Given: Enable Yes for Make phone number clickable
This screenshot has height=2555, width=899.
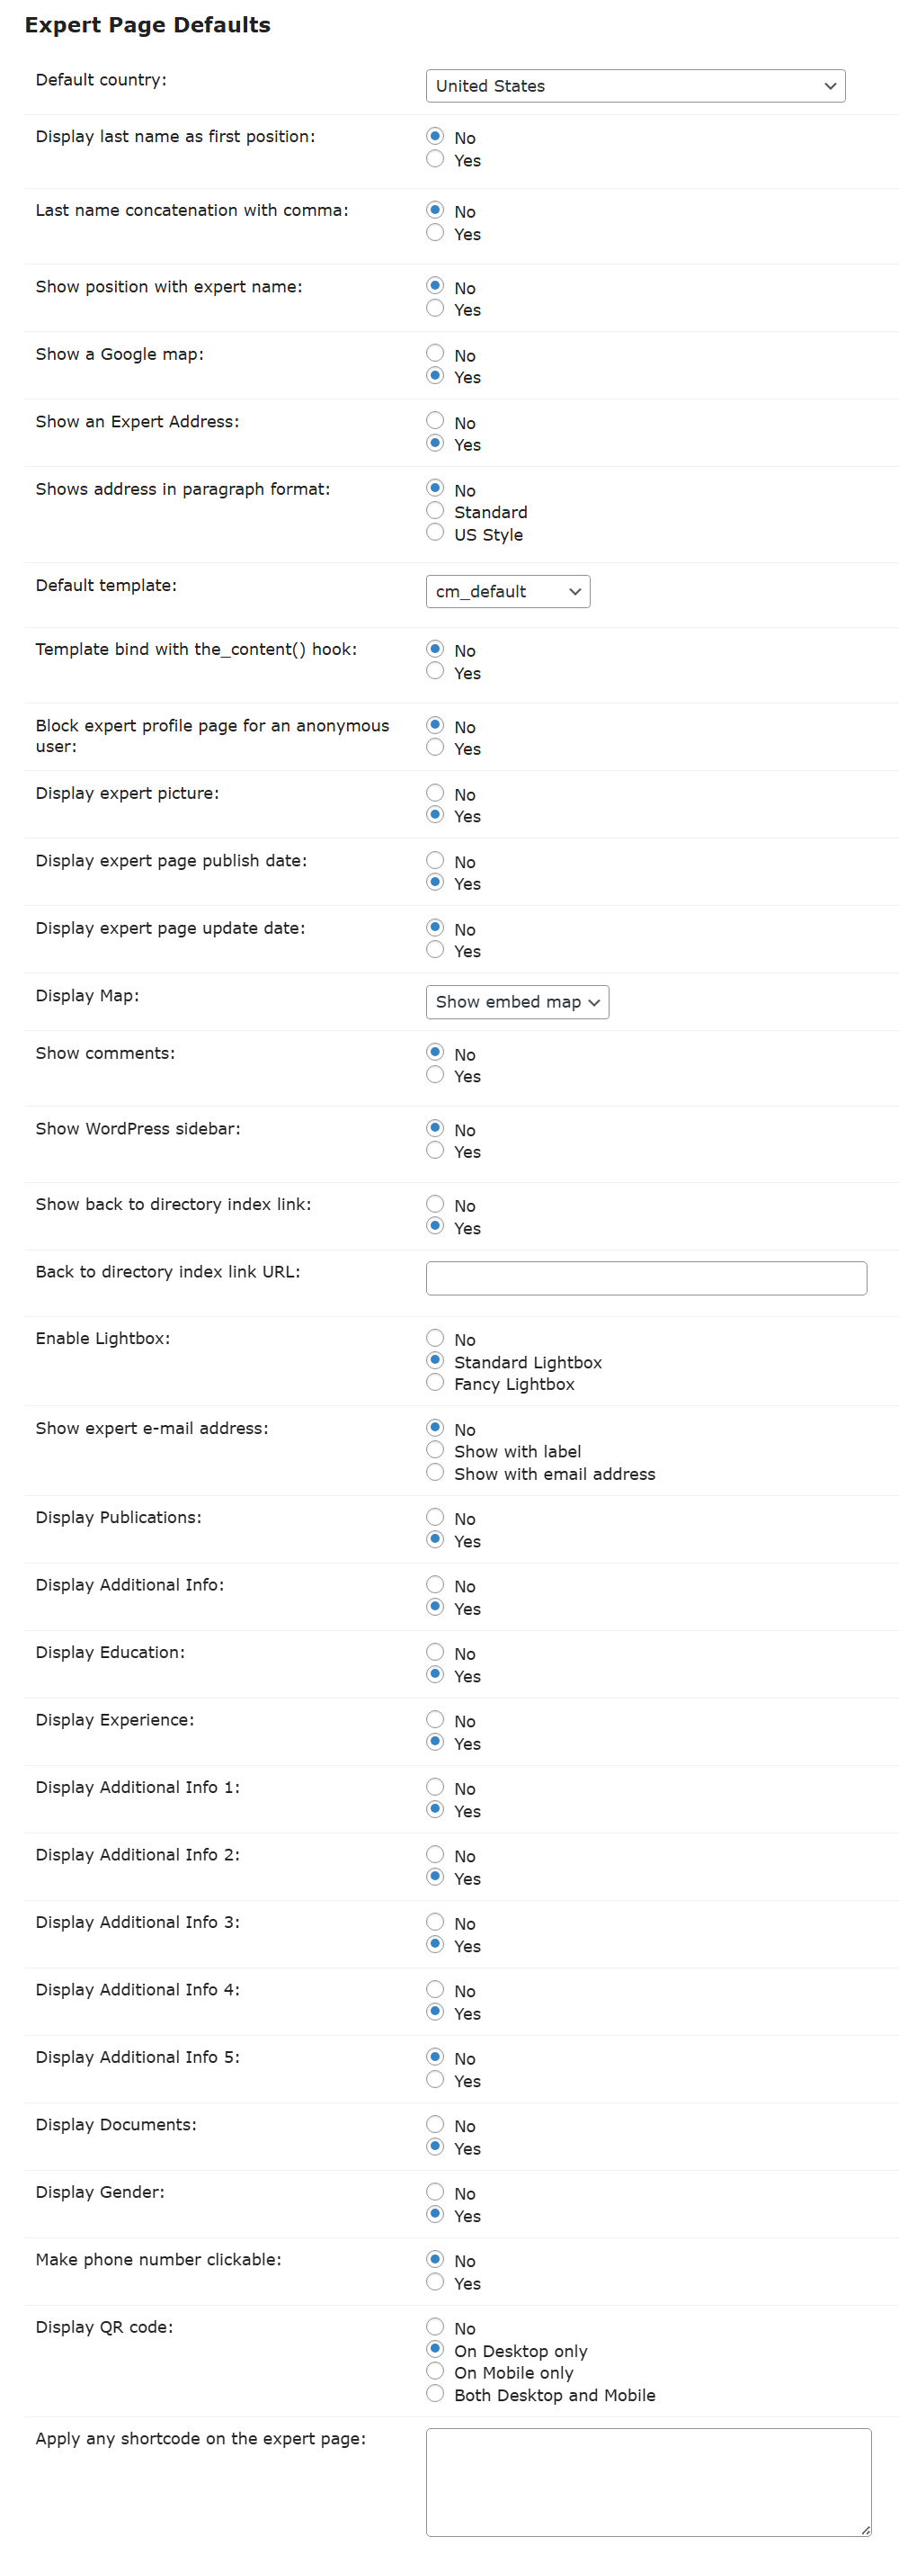Looking at the screenshot, I should [435, 2282].
